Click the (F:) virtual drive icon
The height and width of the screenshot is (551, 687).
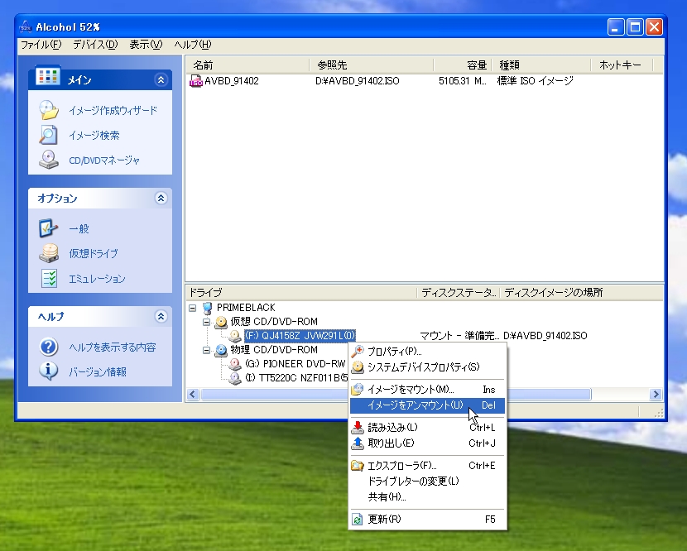235,336
